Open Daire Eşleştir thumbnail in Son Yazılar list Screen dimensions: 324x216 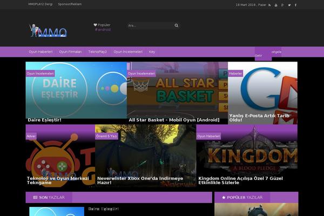pos(57,212)
